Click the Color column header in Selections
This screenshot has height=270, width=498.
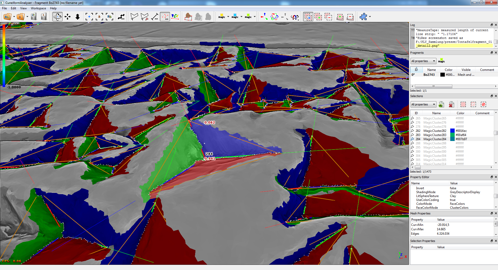pos(460,113)
